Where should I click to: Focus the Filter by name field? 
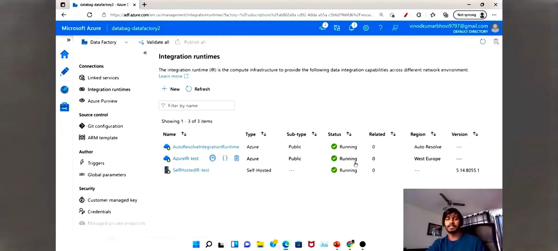[196, 106]
